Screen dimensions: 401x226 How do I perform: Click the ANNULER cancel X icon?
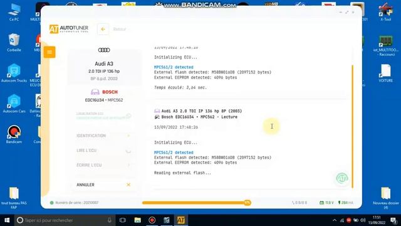pyautogui.click(x=128, y=185)
